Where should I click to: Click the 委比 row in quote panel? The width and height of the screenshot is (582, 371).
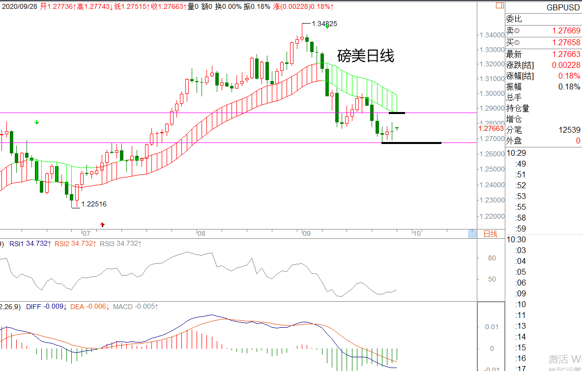[x=543, y=19]
